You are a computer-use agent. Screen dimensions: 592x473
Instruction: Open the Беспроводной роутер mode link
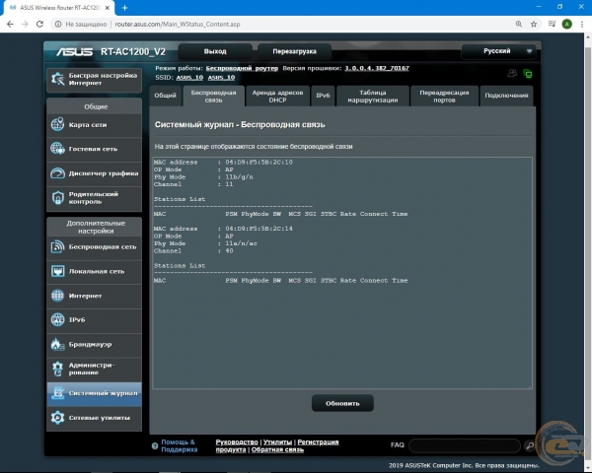[x=242, y=68]
